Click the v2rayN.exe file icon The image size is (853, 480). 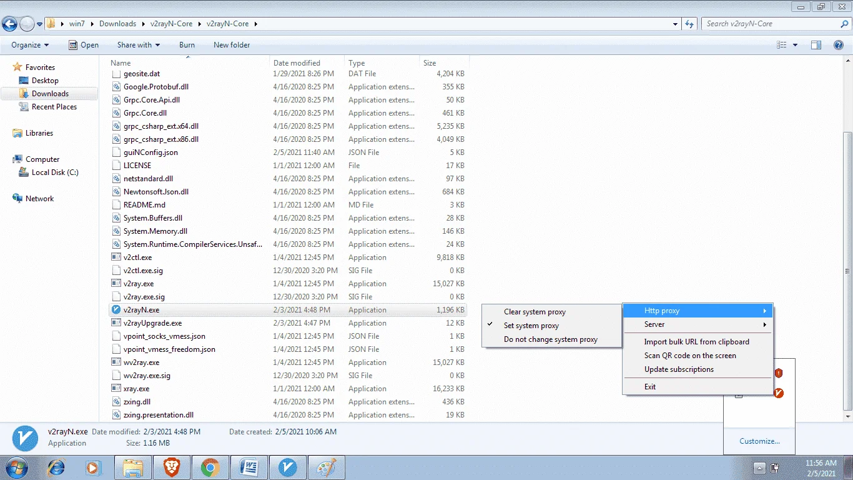point(116,310)
